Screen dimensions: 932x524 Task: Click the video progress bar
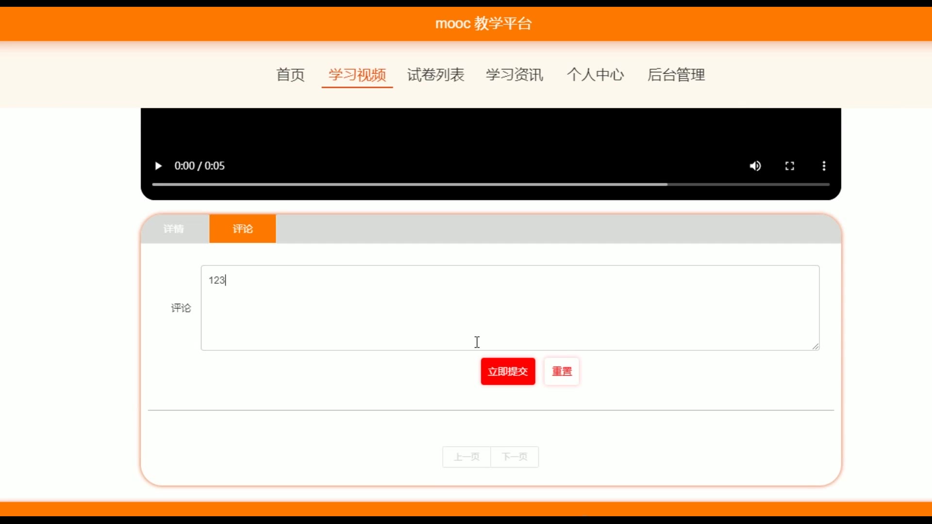point(490,184)
